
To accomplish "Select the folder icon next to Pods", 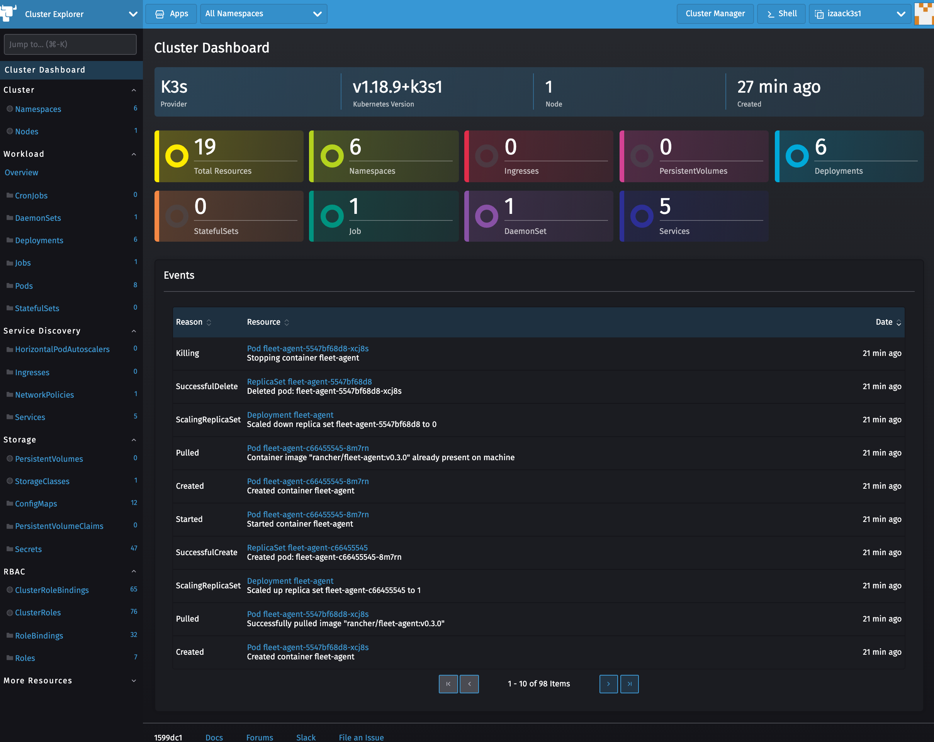I will [x=9, y=285].
